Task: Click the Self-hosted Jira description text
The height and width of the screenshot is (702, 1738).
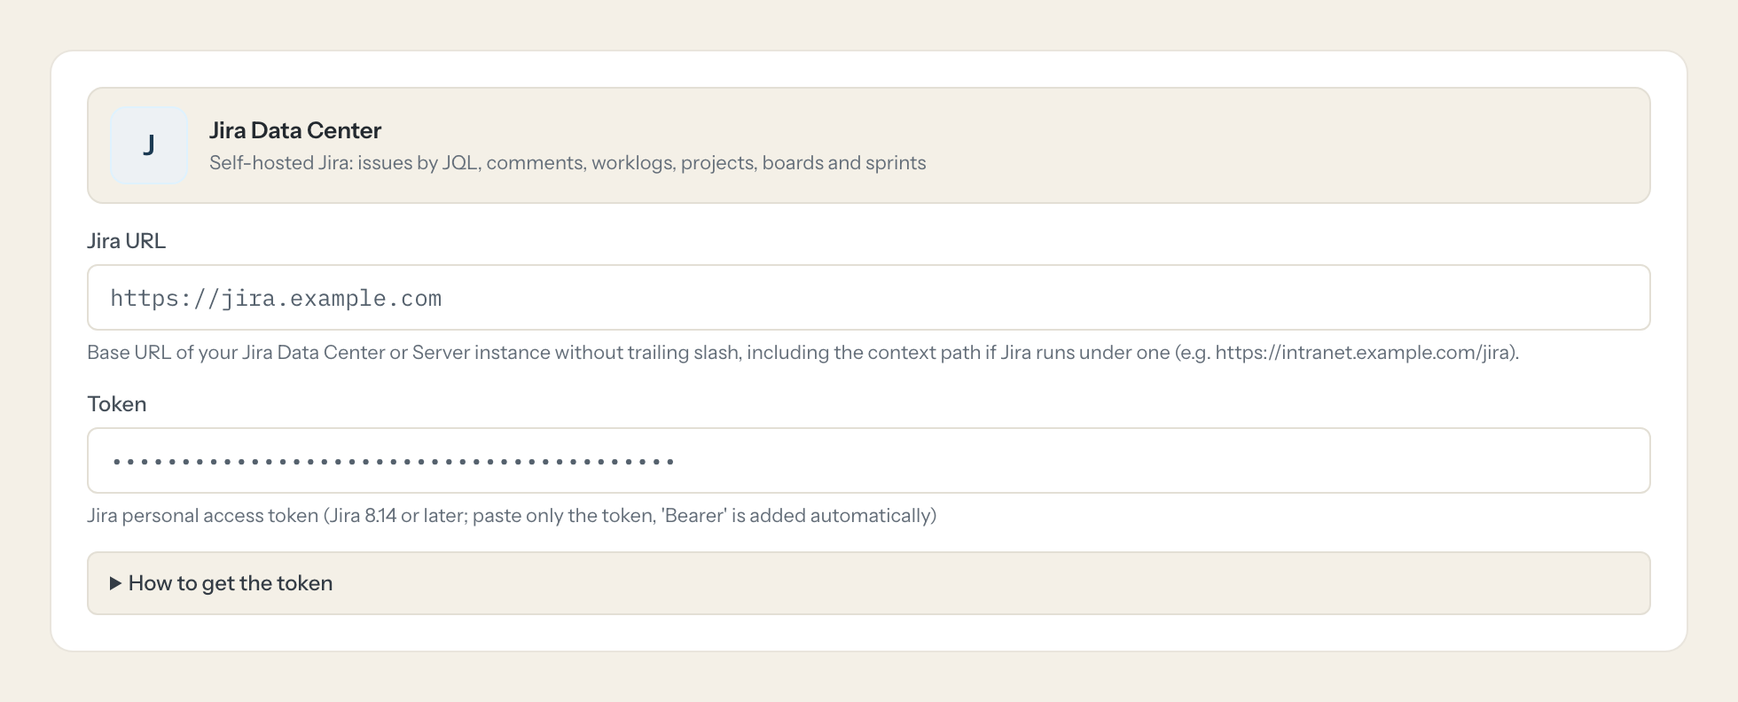Action: tap(568, 163)
